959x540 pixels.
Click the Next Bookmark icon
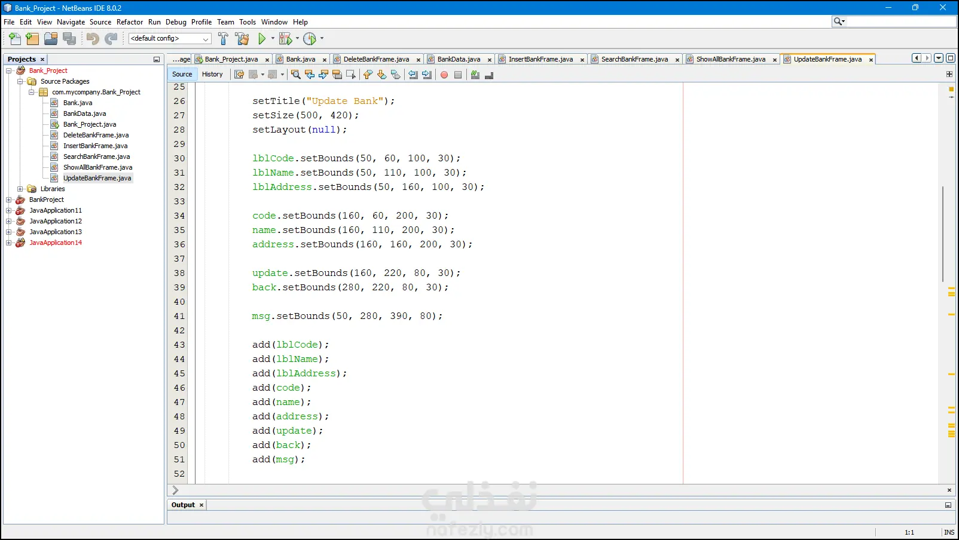pos(381,75)
